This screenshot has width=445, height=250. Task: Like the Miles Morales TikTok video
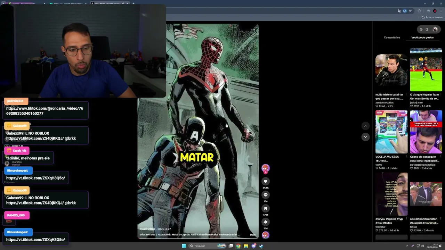[x=265, y=181]
